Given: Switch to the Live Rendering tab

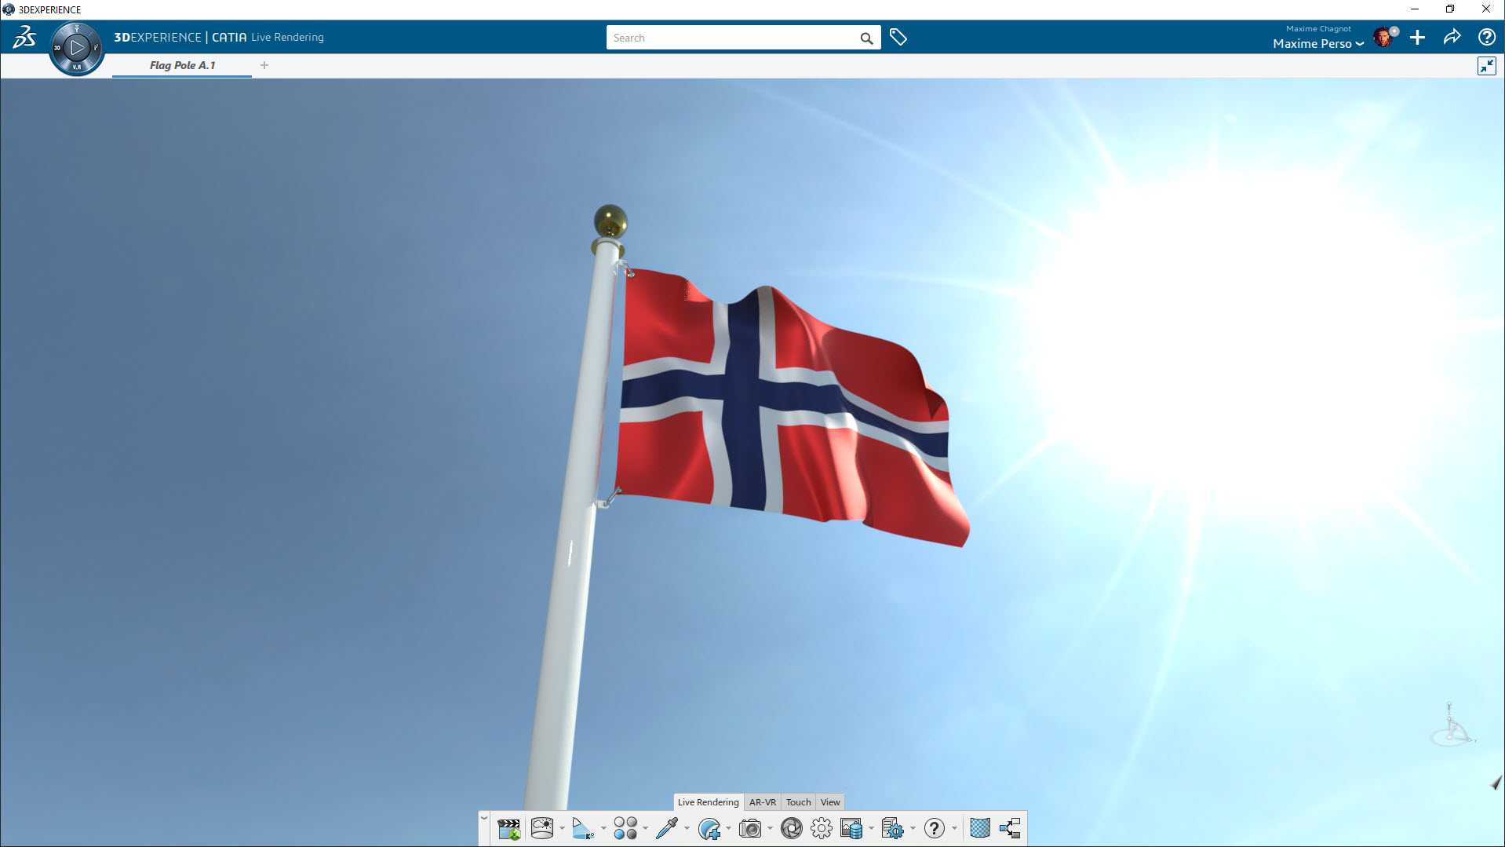Looking at the screenshot, I should 708,802.
